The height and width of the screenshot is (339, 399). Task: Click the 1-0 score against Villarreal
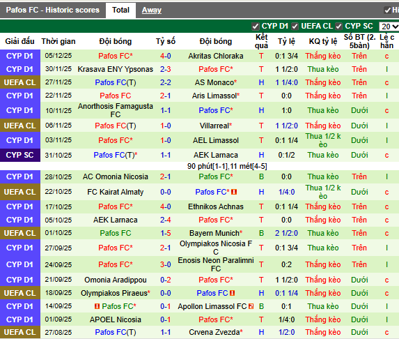[x=166, y=126]
